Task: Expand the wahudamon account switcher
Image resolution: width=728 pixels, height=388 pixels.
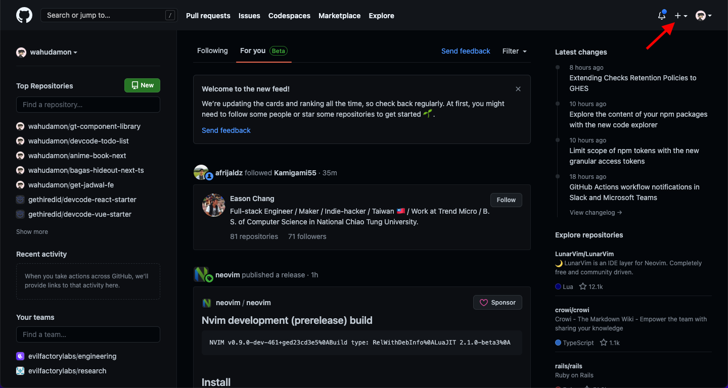Action: coord(47,52)
